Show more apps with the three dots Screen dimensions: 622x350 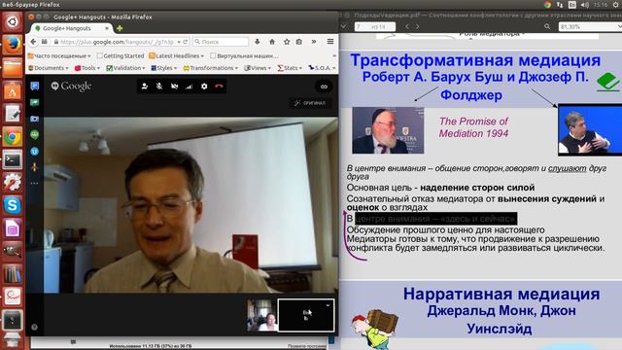[35, 184]
